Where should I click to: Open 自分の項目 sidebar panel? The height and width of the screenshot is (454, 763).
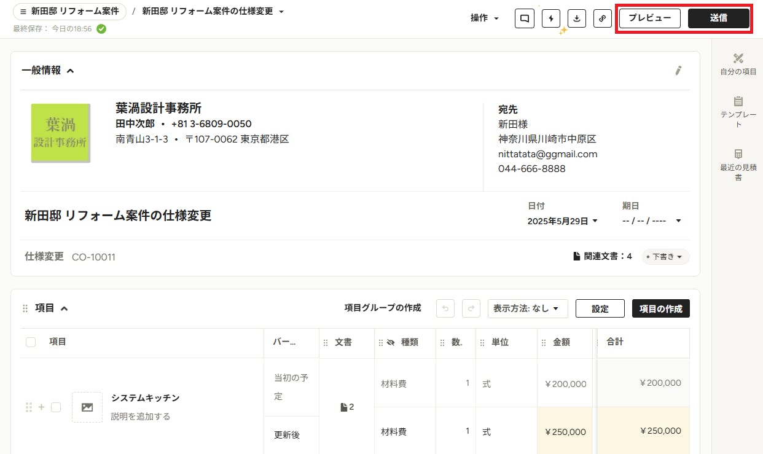pyautogui.click(x=738, y=64)
